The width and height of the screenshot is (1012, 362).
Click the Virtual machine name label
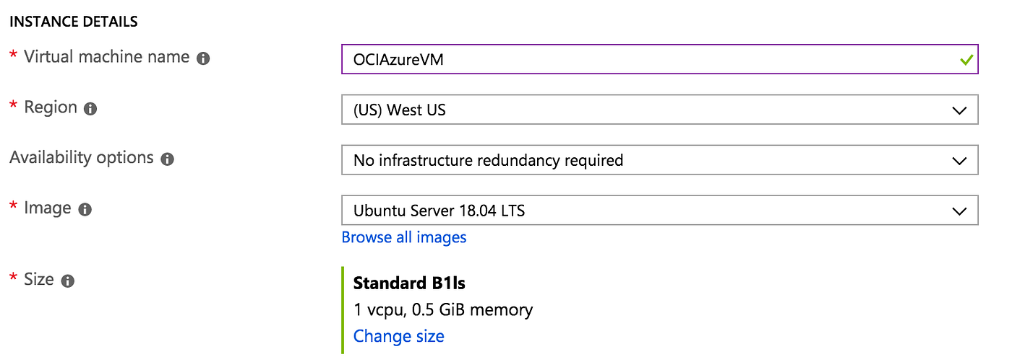coord(106,57)
